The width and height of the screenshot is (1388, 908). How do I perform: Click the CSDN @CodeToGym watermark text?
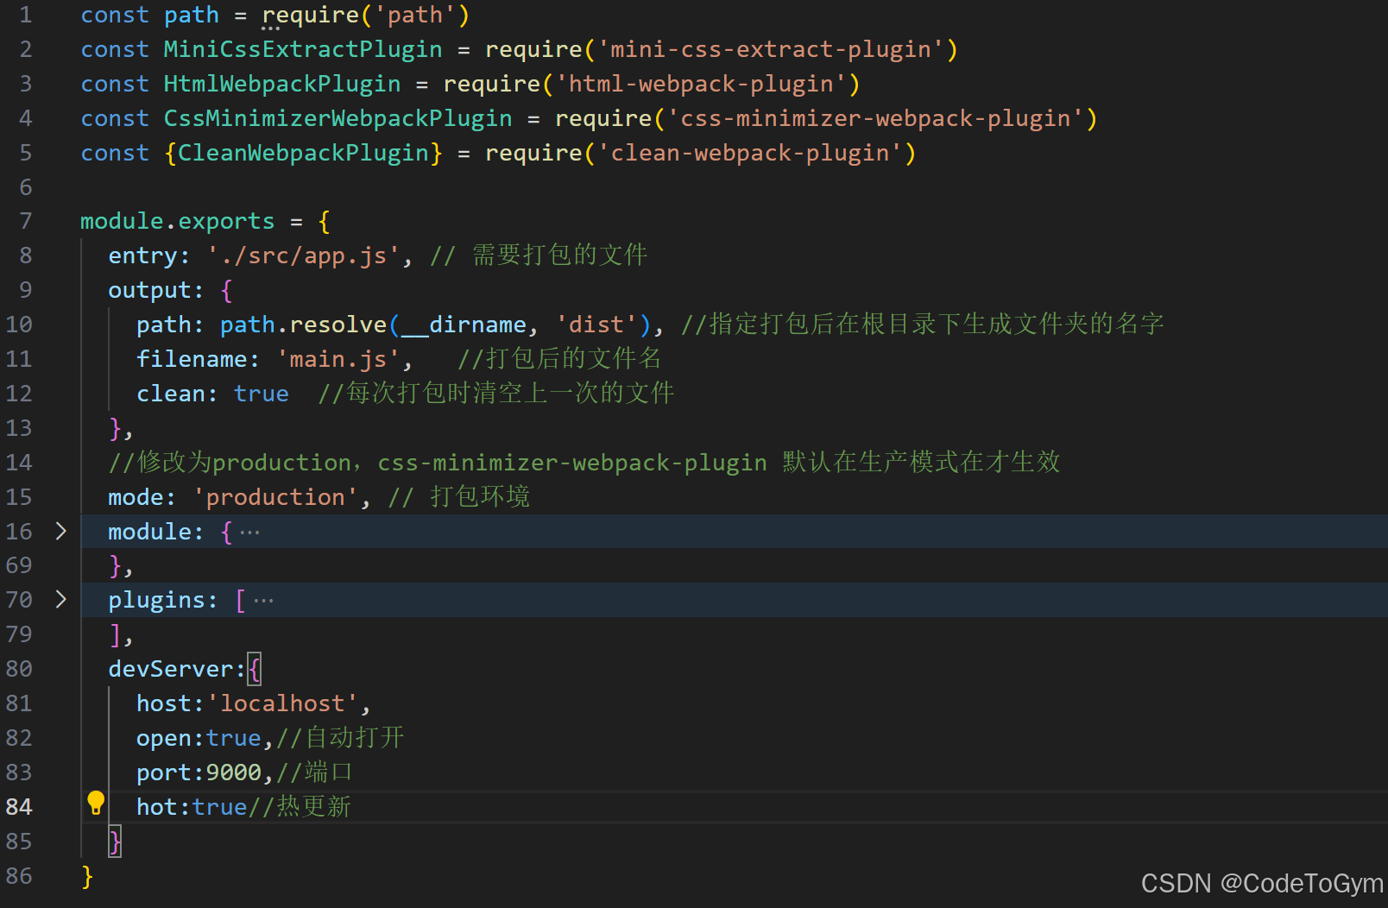[1260, 883]
